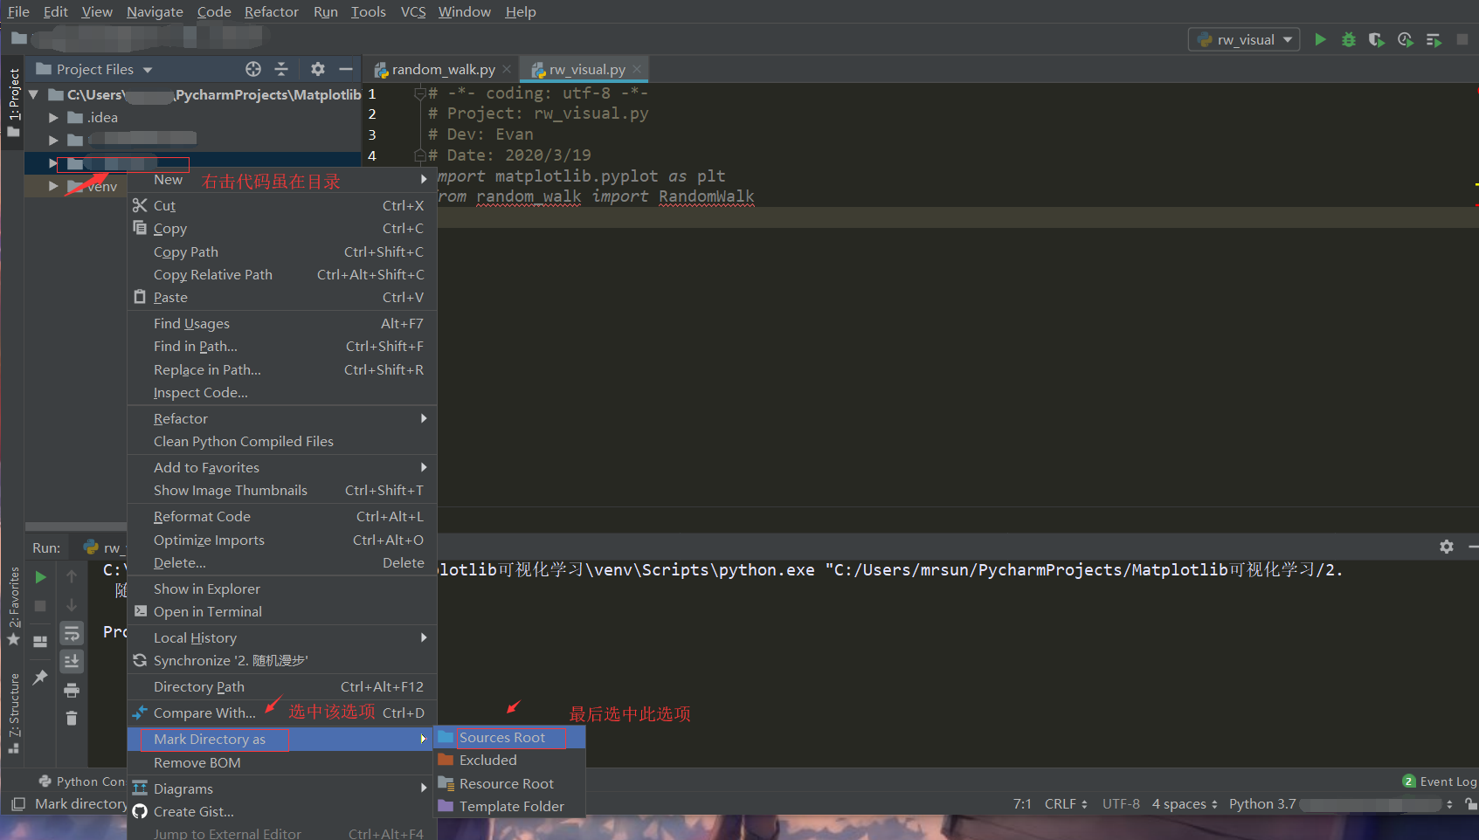The height and width of the screenshot is (840, 1479).
Task: Clear Run console with trash icon
Action: click(x=72, y=718)
